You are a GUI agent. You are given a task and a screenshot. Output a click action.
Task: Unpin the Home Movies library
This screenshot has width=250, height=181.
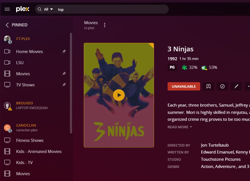[x=64, y=51]
